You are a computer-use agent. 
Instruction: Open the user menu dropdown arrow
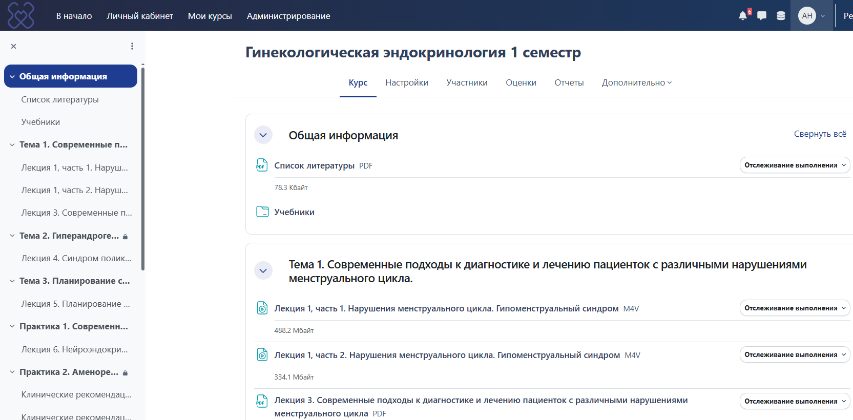coord(823,16)
